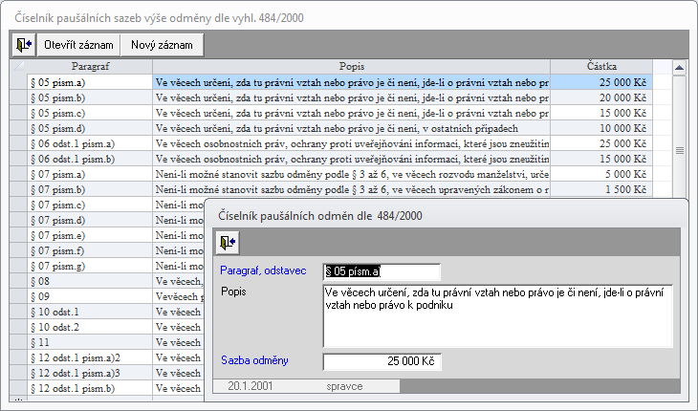The width and height of the screenshot is (698, 411).
Task: Click the 1 500 Kč amount cell
Action: [601, 189]
